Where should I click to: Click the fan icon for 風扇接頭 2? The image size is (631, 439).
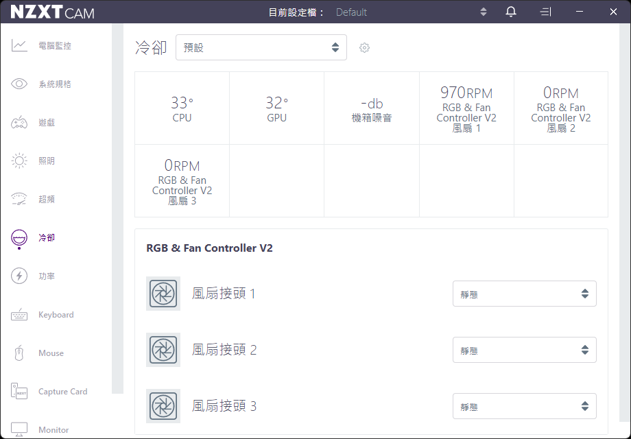pos(163,350)
